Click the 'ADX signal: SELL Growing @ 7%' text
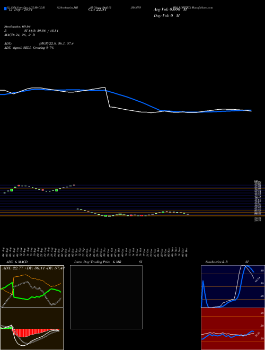 tap(29, 48)
